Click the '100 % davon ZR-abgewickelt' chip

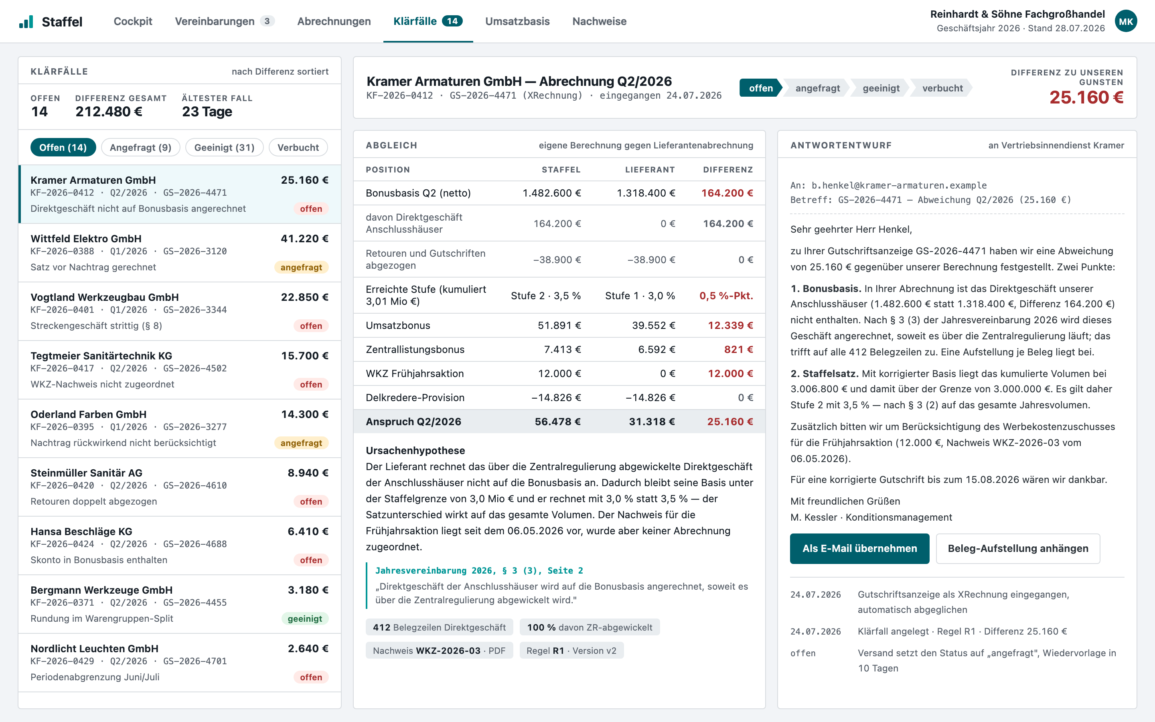coord(590,627)
